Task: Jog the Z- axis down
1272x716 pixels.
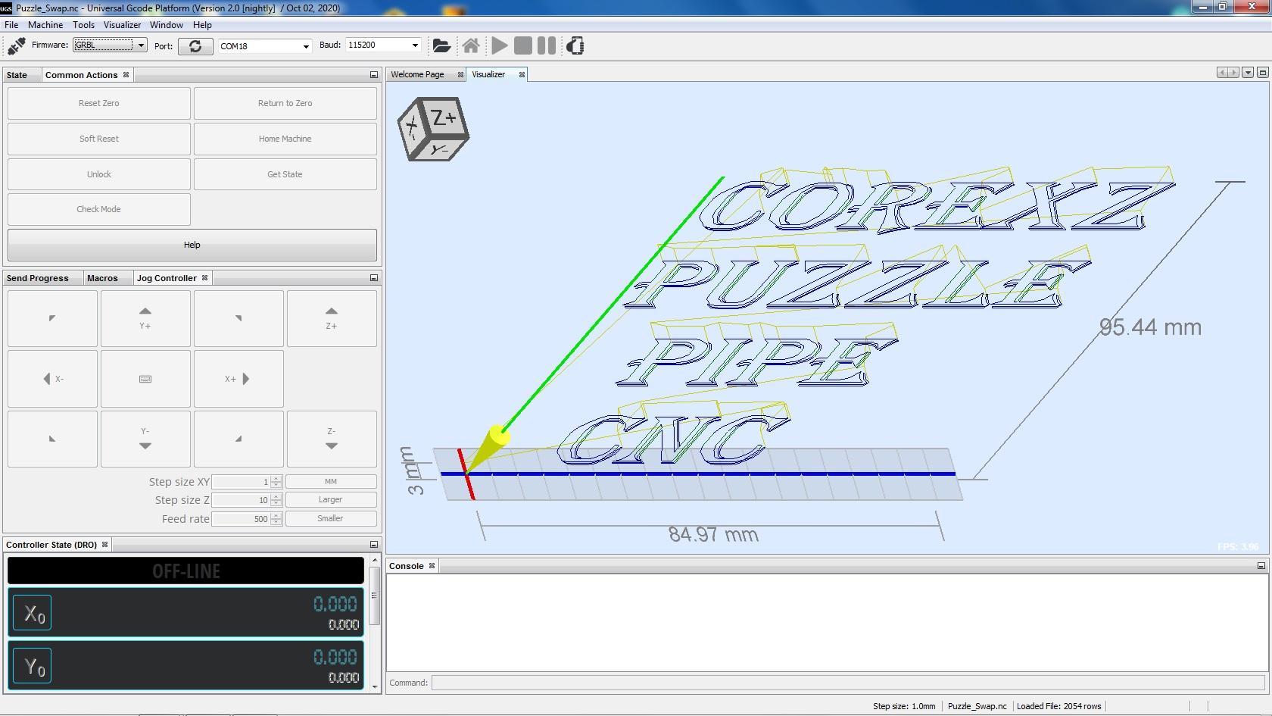Action: point(332,439)
